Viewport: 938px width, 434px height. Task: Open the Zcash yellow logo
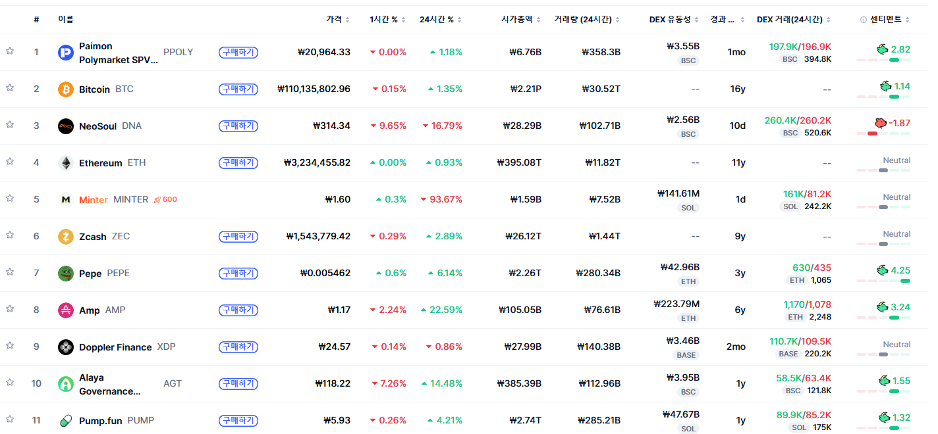tap(66, 237)
